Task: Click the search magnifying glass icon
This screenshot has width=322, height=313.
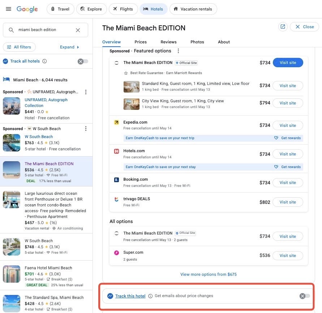Action: [11, 30]
